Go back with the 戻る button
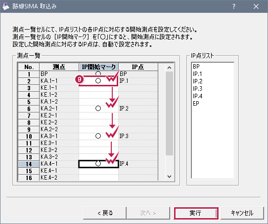Screen dimensions: 268x224 [105, 213]
